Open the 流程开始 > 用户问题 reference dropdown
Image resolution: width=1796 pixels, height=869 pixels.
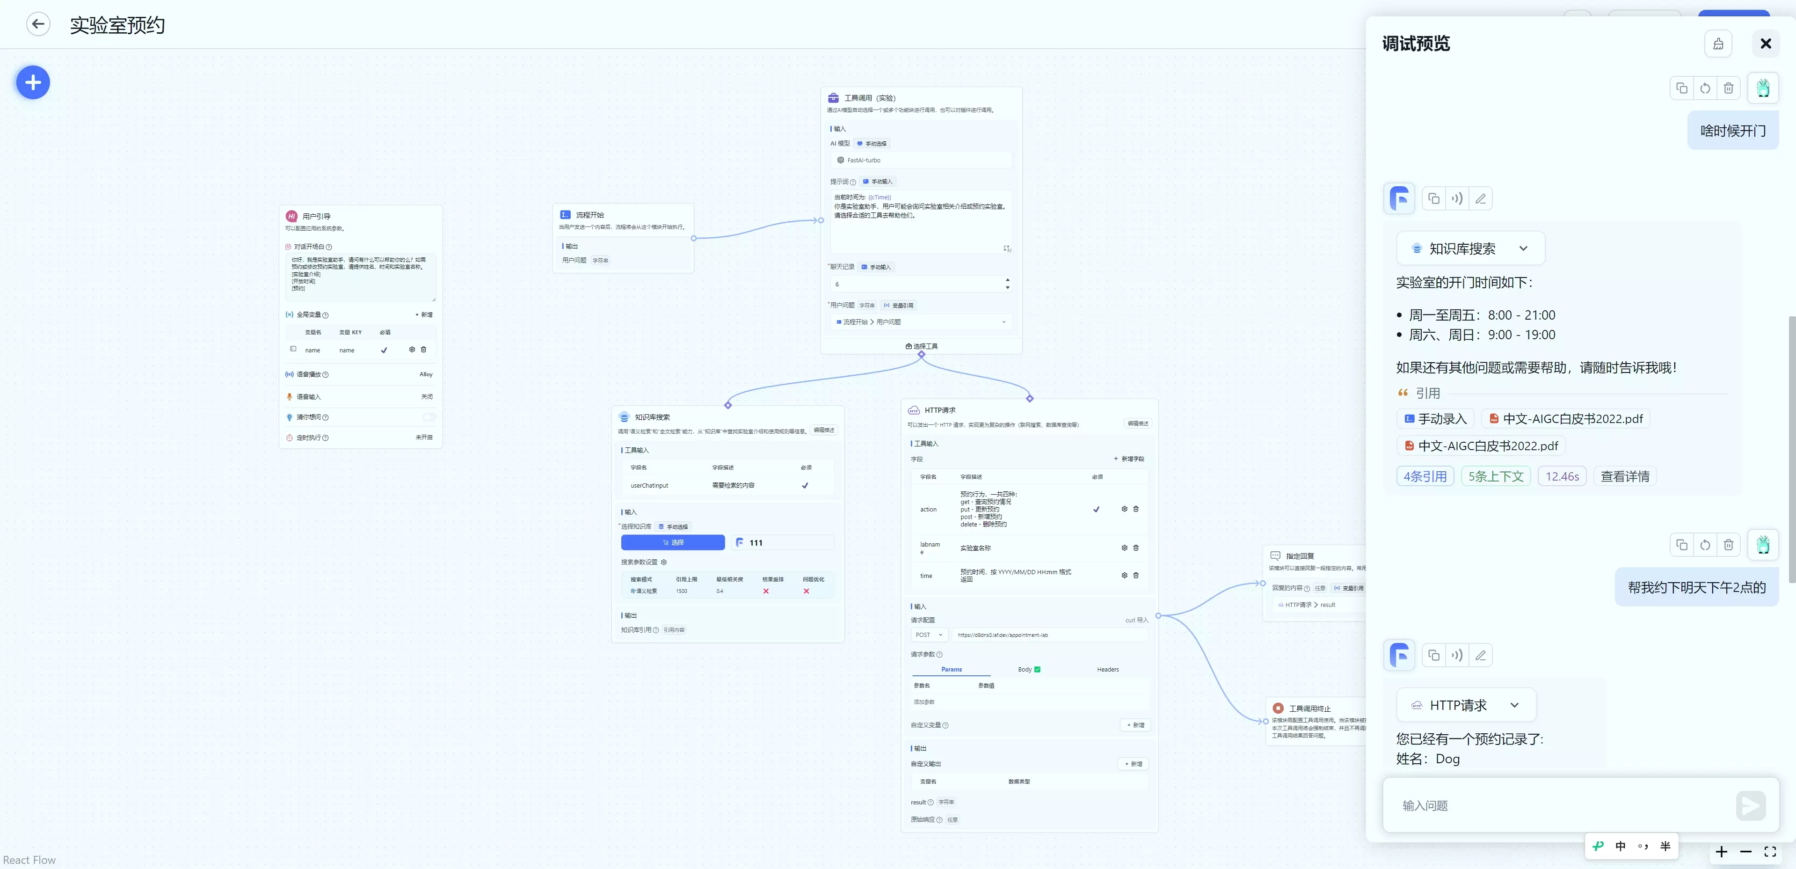pyautogui.click(x=921, y=322)
